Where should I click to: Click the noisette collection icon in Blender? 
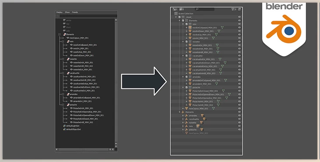point(190,42)
